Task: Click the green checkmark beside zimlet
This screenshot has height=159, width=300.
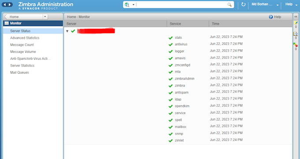Action: (x=170, y=141)
